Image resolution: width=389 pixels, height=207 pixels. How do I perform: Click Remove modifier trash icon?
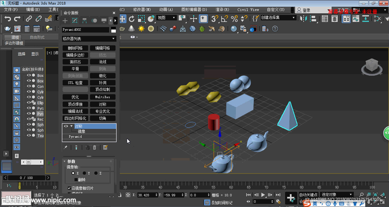coord(95,147)
